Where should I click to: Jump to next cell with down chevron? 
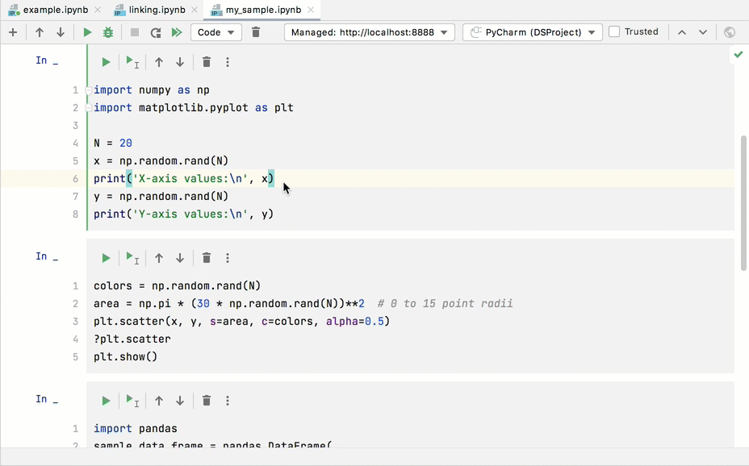pyautogui.click(x=701, y=31)
